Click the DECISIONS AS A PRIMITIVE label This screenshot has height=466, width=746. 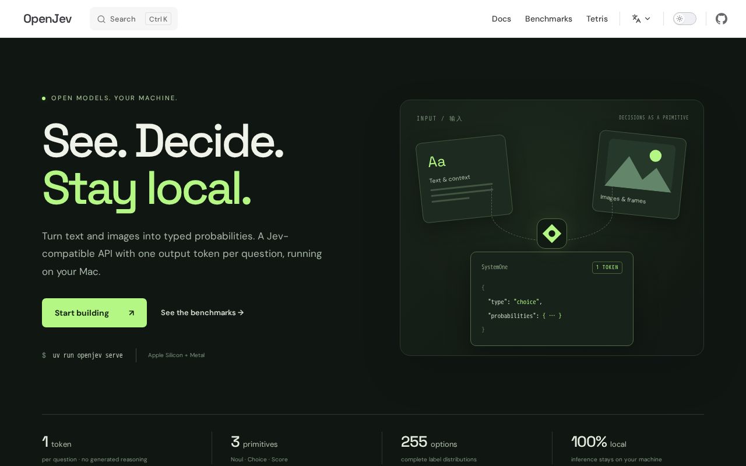point(654,118)
